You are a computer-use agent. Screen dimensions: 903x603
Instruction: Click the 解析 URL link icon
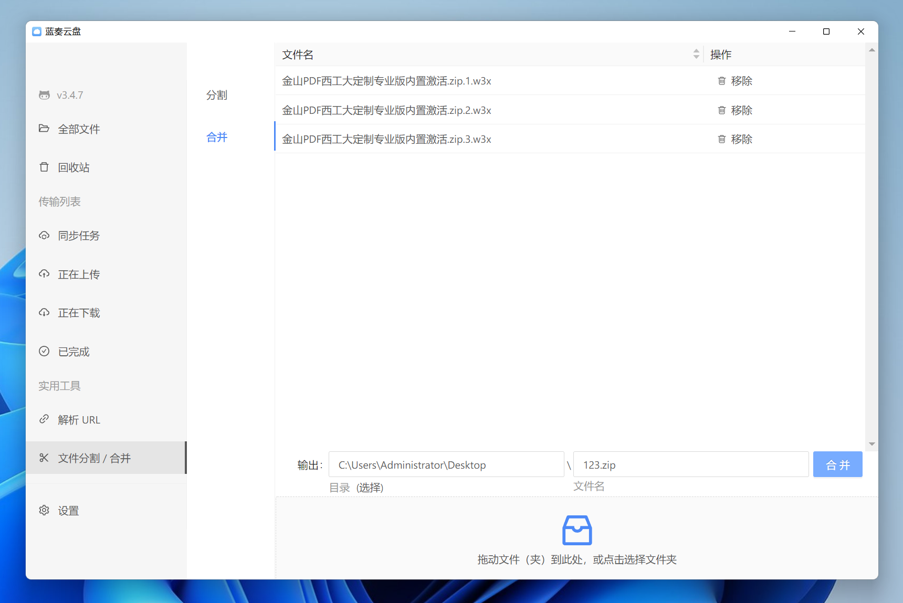pos(44,419)
